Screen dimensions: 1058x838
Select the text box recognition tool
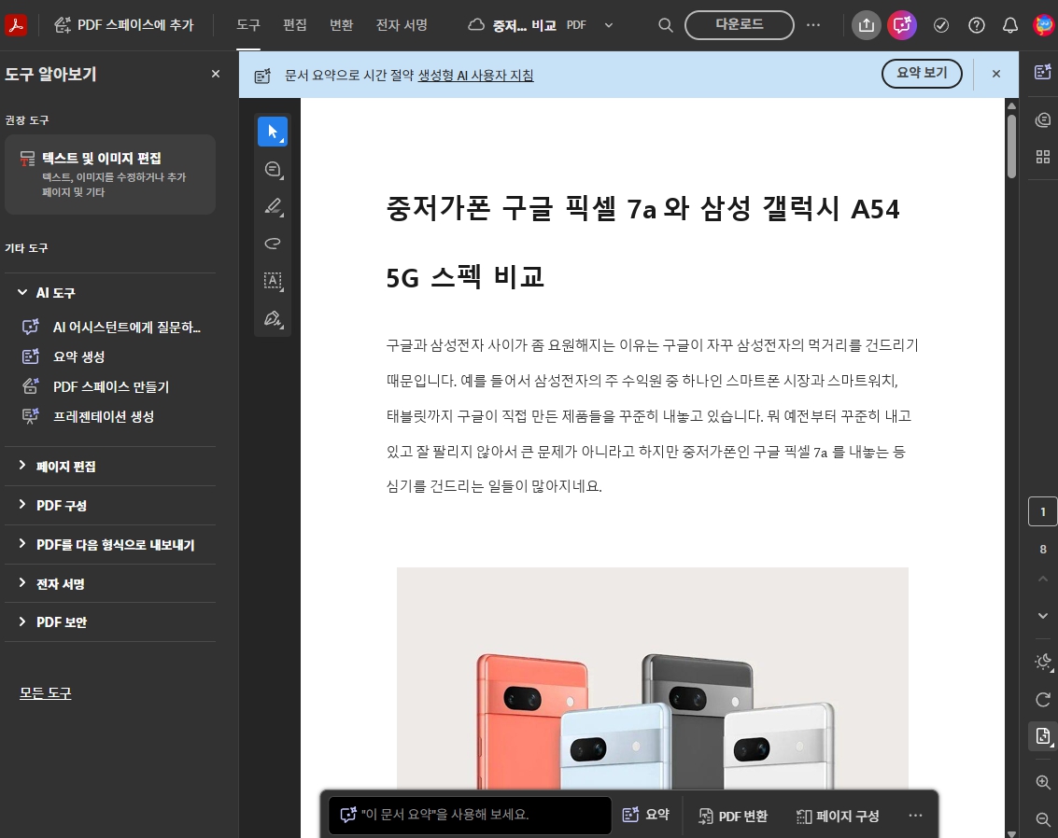point(273,281)
